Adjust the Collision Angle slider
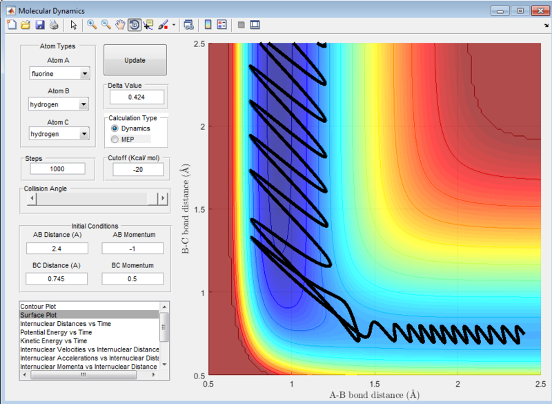552x404 pixels. click(x=95, y=198)
